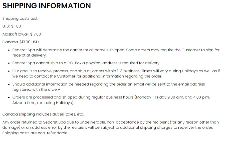Click the words 'P.O. Box' in second bullet
The width and height of the screenshot is (234, 152).
click(x=74, y=63)
